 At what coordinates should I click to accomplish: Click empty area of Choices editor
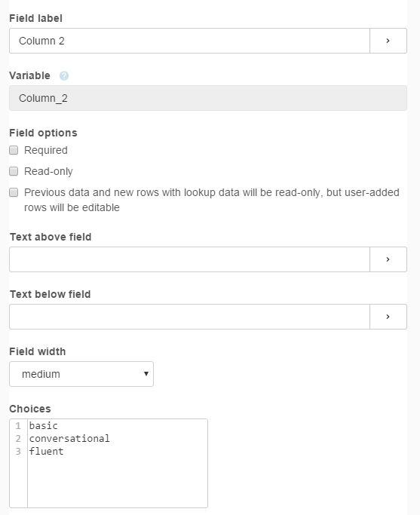118,482
